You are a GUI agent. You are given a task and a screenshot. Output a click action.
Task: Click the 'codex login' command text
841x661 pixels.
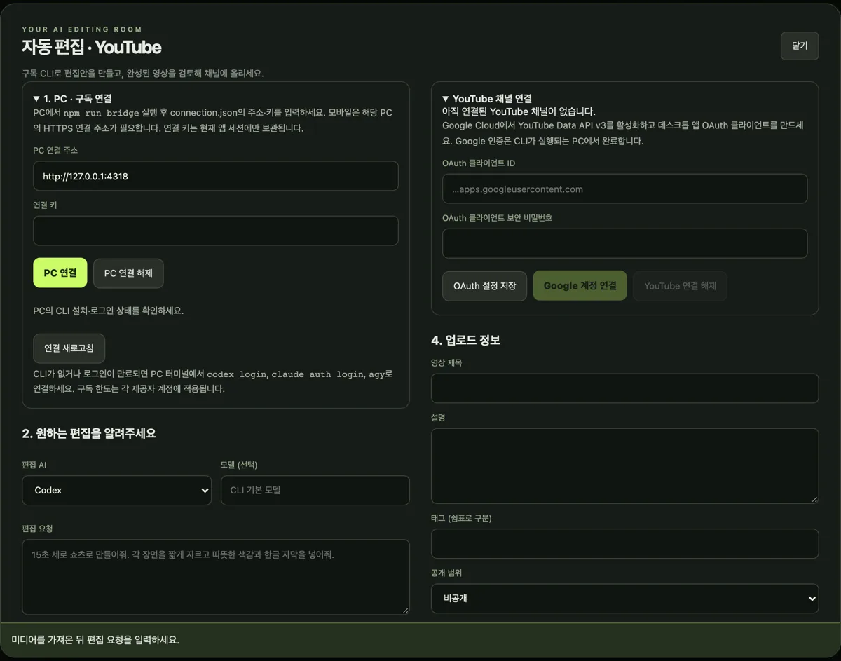pos(237,374)
